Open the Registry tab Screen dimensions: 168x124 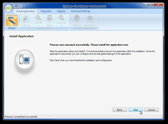tap(61, 11)
